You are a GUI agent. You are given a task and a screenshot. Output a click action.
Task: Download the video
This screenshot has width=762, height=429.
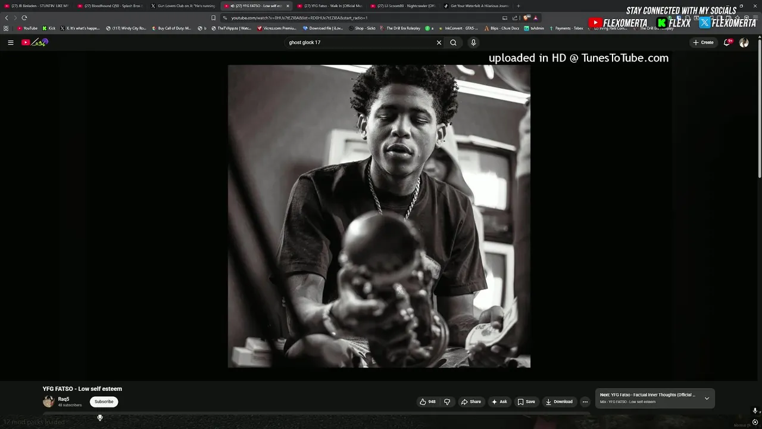559,402
